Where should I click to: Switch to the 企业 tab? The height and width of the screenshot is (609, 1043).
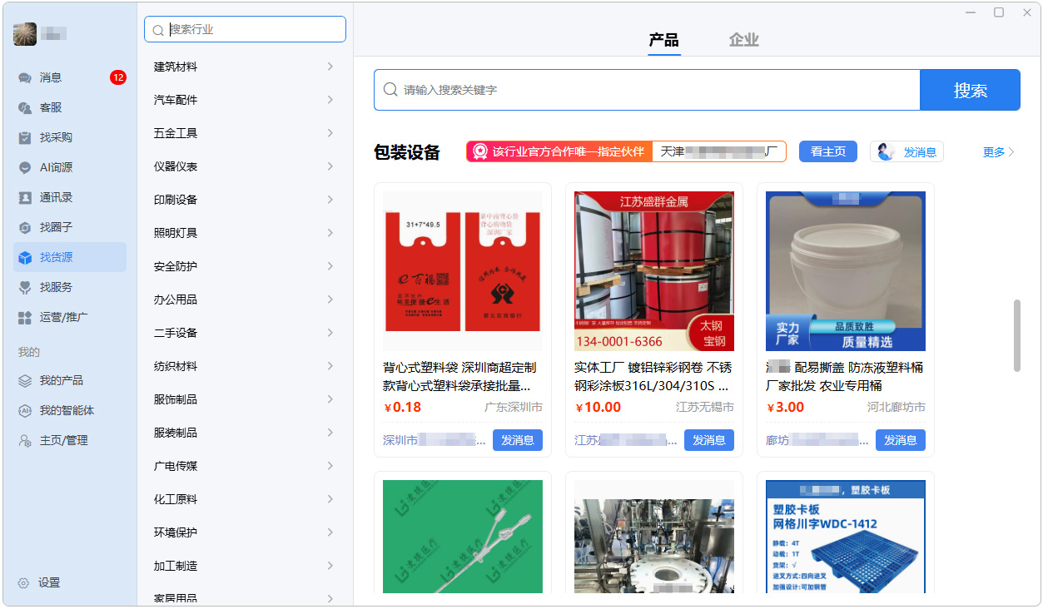click(743, 40)
